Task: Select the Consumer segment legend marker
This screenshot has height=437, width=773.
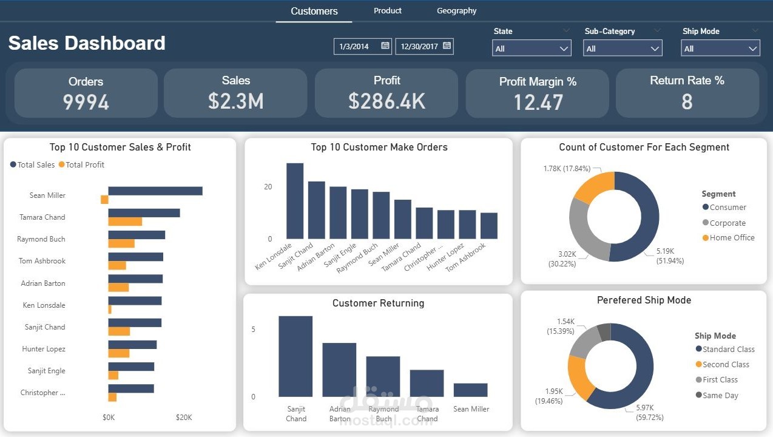Action: [x=706, y=207]
